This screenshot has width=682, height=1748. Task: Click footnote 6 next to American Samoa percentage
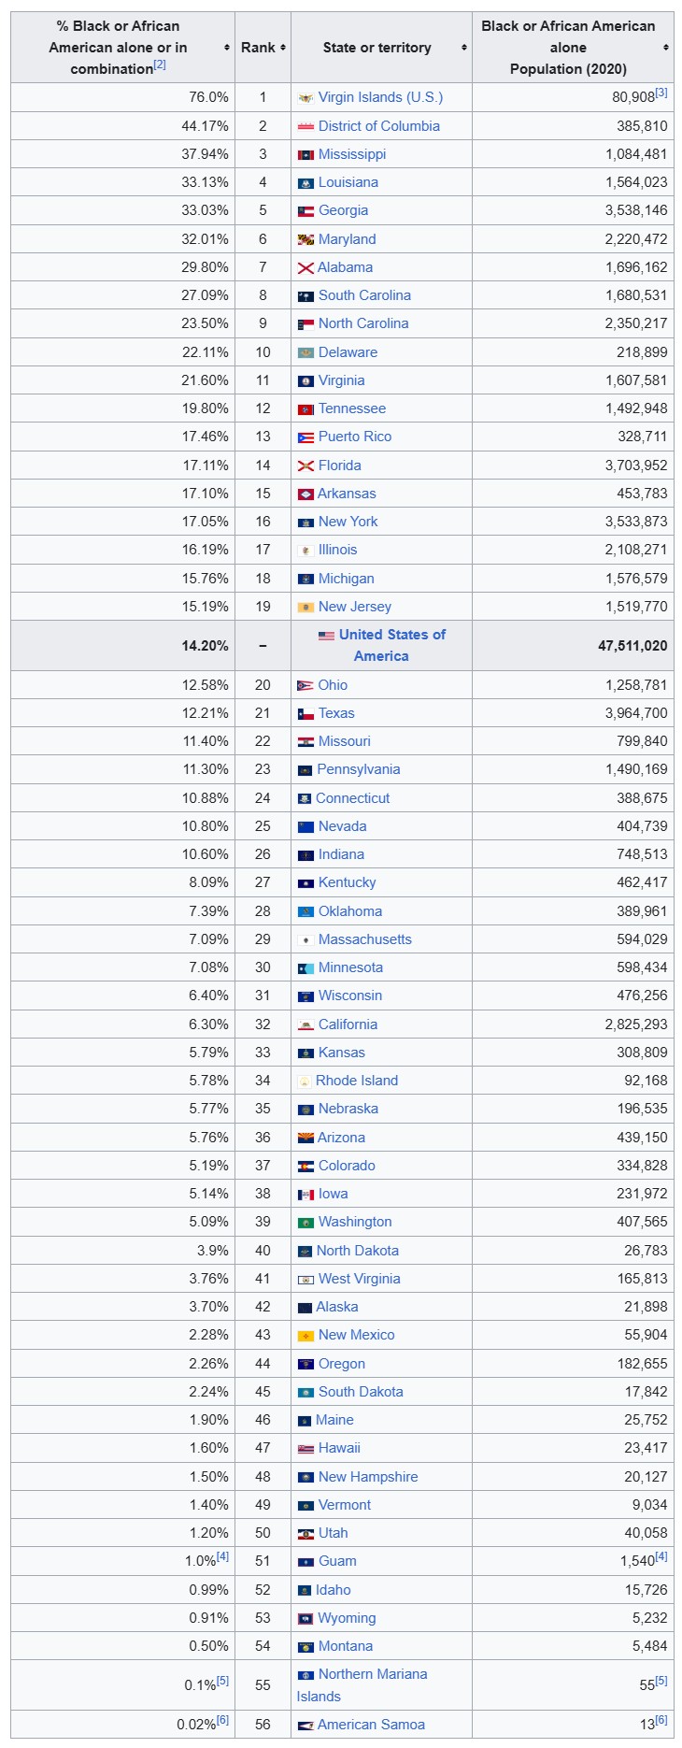(x=222, y=1720)
